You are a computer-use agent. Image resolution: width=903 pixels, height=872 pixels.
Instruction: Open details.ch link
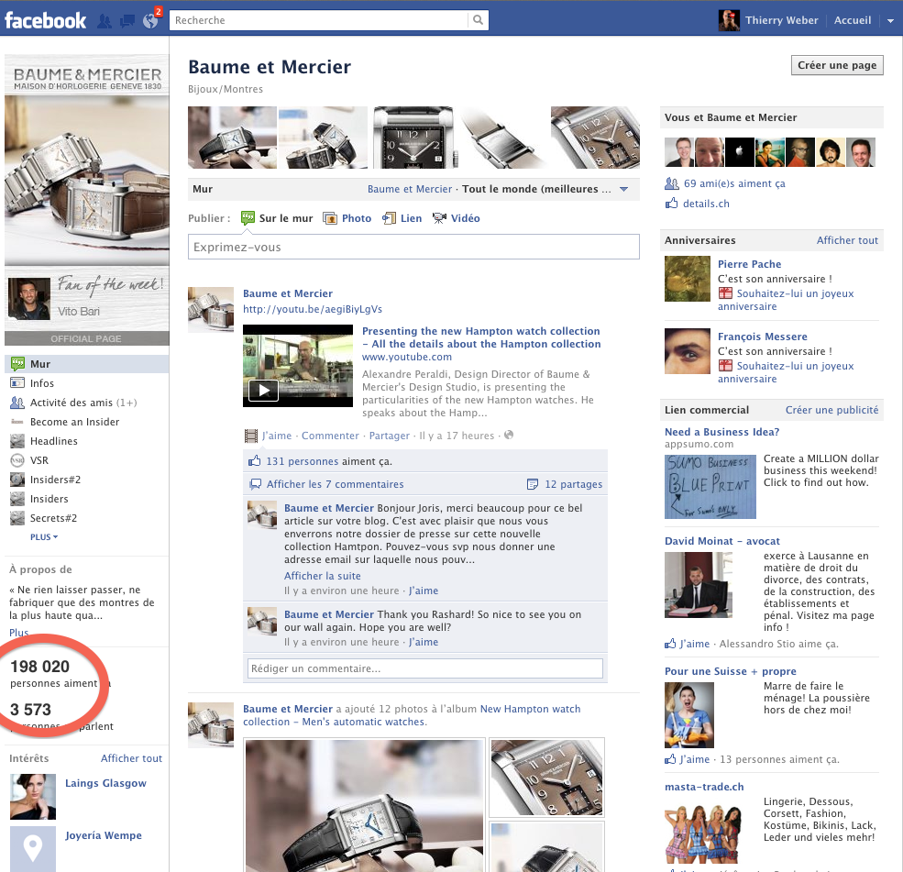[706, 204]
